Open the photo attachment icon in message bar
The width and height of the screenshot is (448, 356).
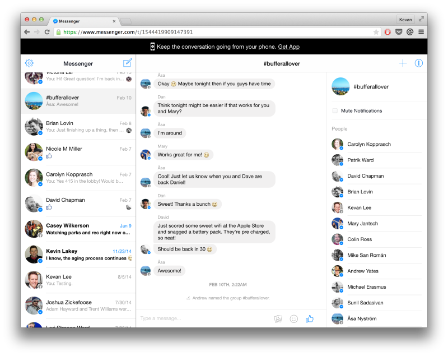point(278,318)
